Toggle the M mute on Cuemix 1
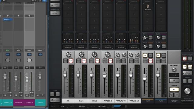The width and height of the screenshot is (194, 109). [16, 95]
